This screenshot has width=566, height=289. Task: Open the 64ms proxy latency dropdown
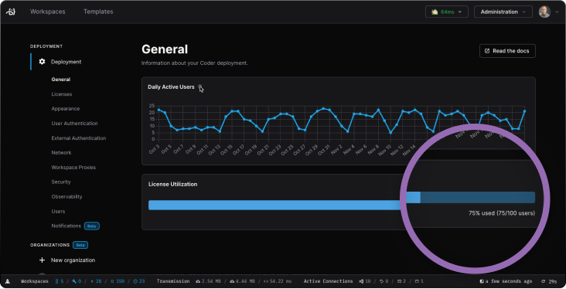coord(446,12)
